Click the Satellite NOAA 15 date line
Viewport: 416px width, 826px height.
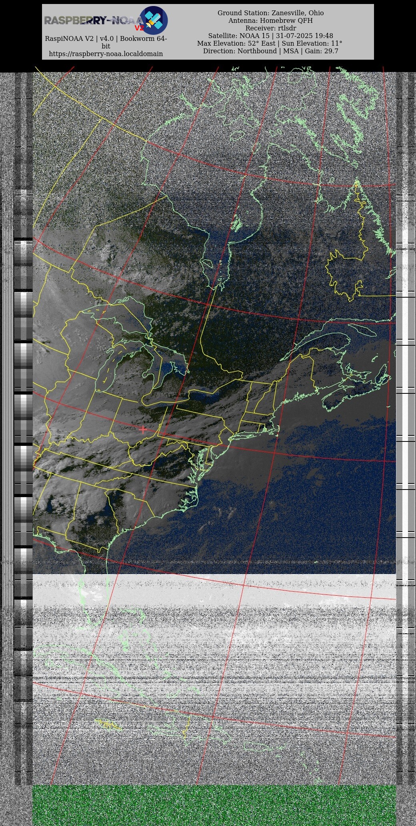coord(270,36)
